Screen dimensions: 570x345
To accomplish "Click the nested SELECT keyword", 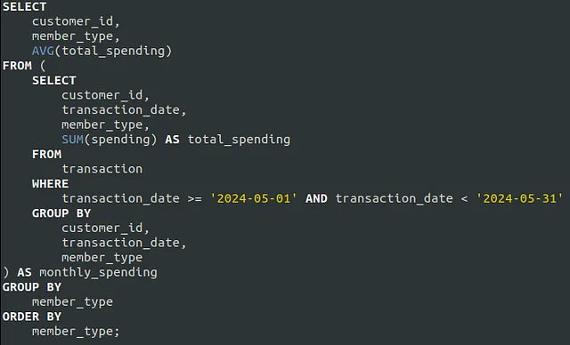I will click(x=53, y=80).
